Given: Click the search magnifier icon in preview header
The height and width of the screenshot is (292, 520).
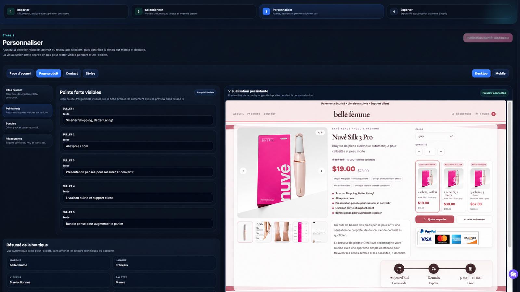Looking at the screenshot, I should point(453,114).
